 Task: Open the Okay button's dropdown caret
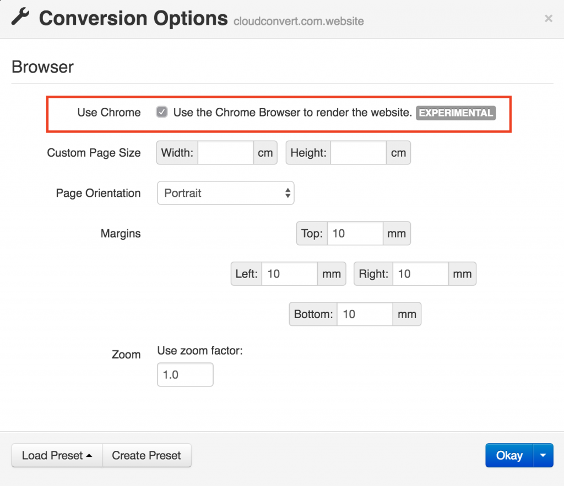(x=543, y=455)
